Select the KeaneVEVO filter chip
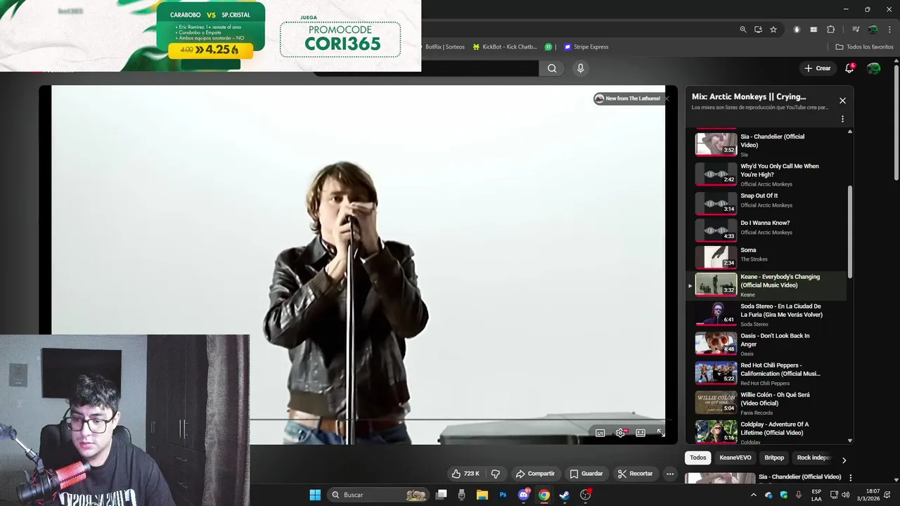Image resolution: width=900 pixels, height=506 pixels. point(735,458)
